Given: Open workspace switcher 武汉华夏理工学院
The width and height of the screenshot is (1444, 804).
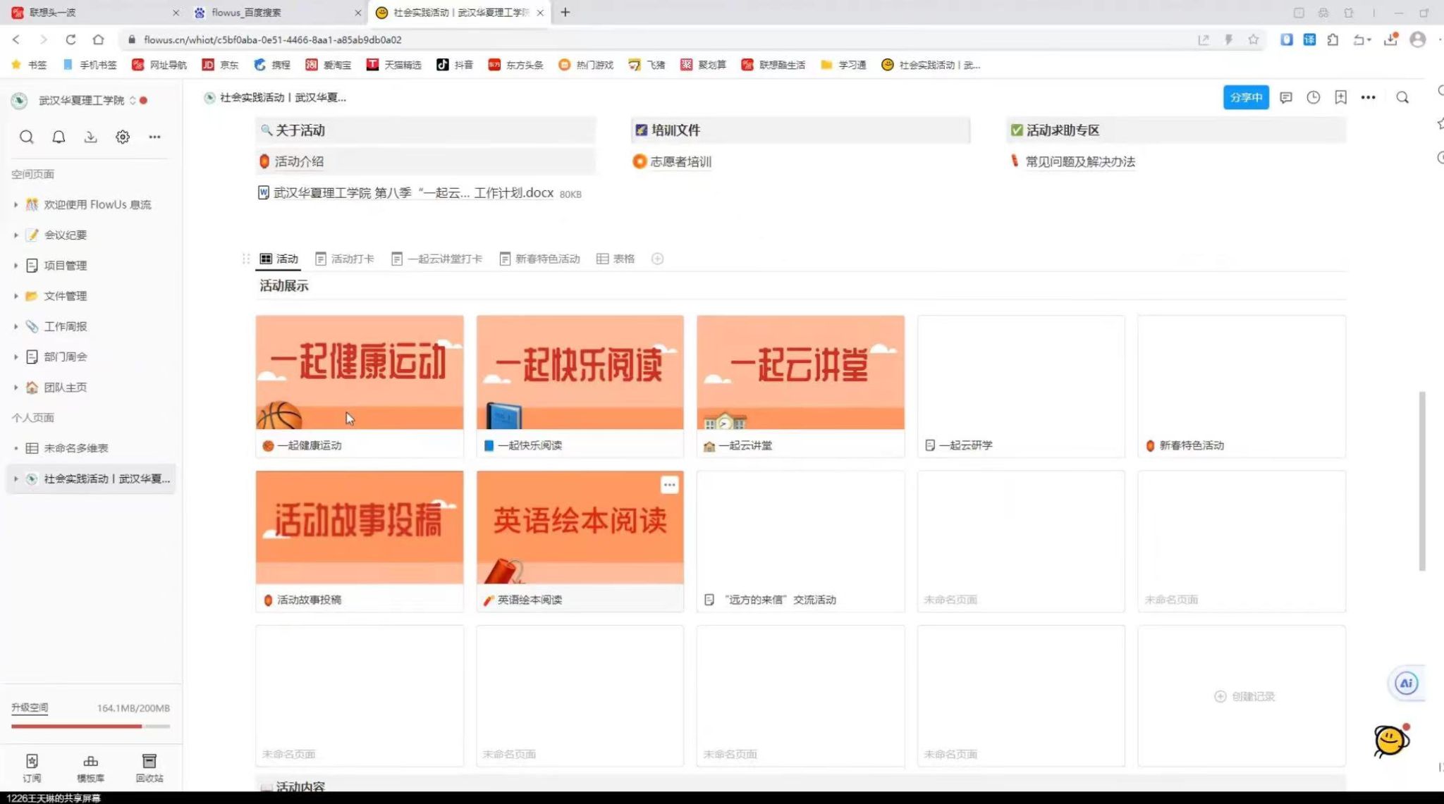Looking at the screenshot, I should 82,101.
